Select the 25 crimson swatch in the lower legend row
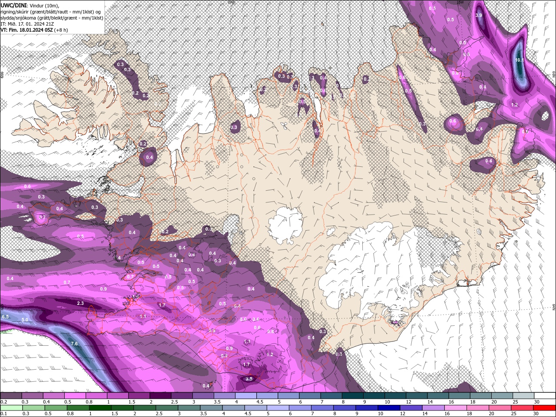 (522, 407)
